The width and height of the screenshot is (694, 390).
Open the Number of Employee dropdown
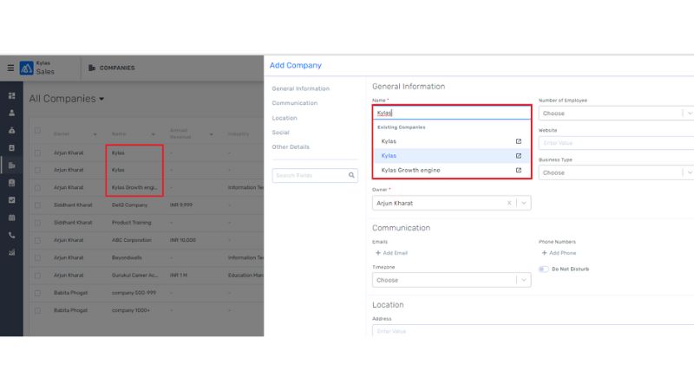pos(688,113)
